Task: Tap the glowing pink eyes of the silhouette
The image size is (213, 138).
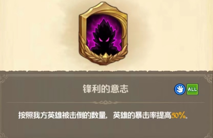Action: tap(104, 40)
